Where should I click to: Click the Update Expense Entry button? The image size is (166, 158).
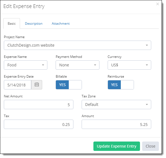pyautogui.click(x=117, y=146)
